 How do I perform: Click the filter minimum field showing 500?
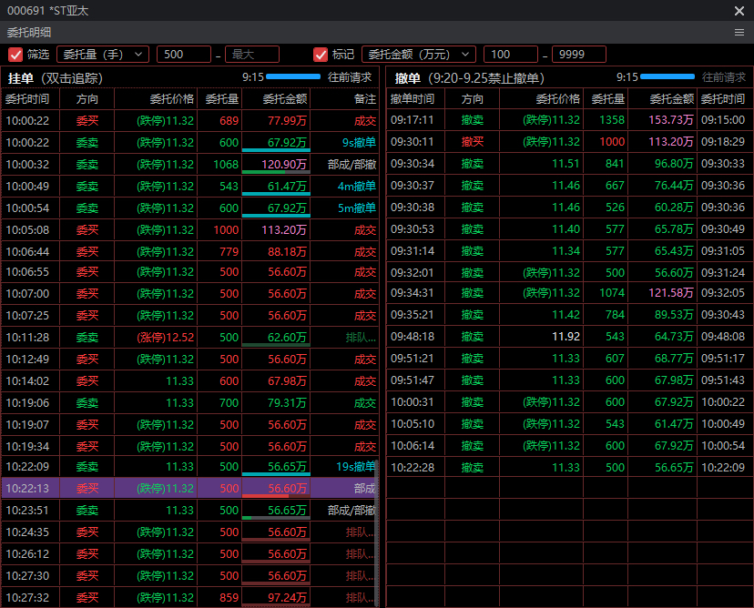[184, 55]
